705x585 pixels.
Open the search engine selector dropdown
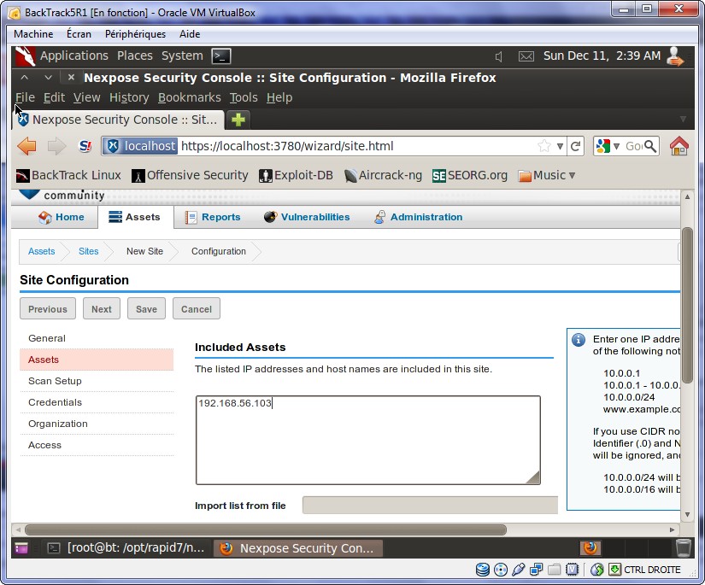(x=616, y=146)
